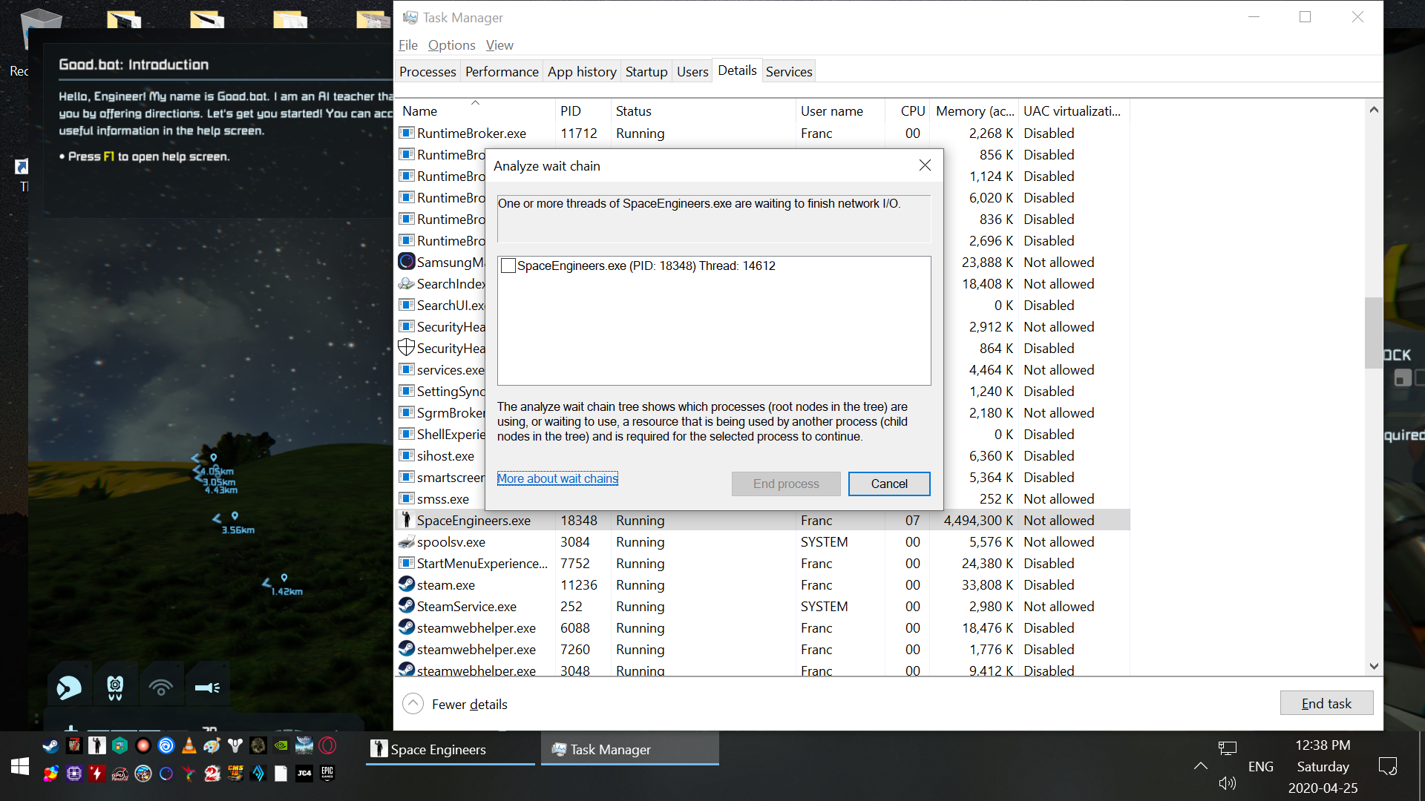This screenshot has width=1425, height=801.
Task: Switch to the Performance tab
Action: [502, 72]
